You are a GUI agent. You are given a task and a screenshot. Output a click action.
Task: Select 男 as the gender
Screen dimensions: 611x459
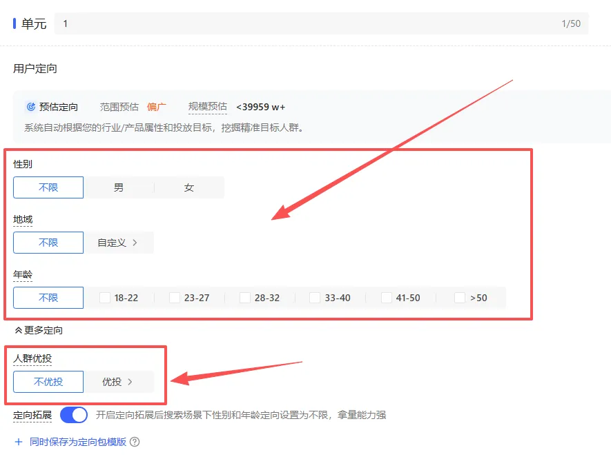click(118, 187)
